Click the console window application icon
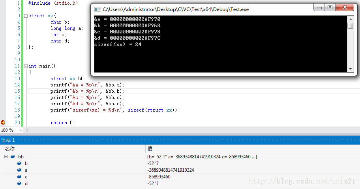 point(97,9)
